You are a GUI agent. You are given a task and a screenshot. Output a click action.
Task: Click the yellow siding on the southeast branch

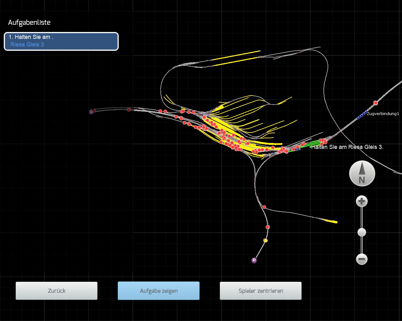point(331,221)
